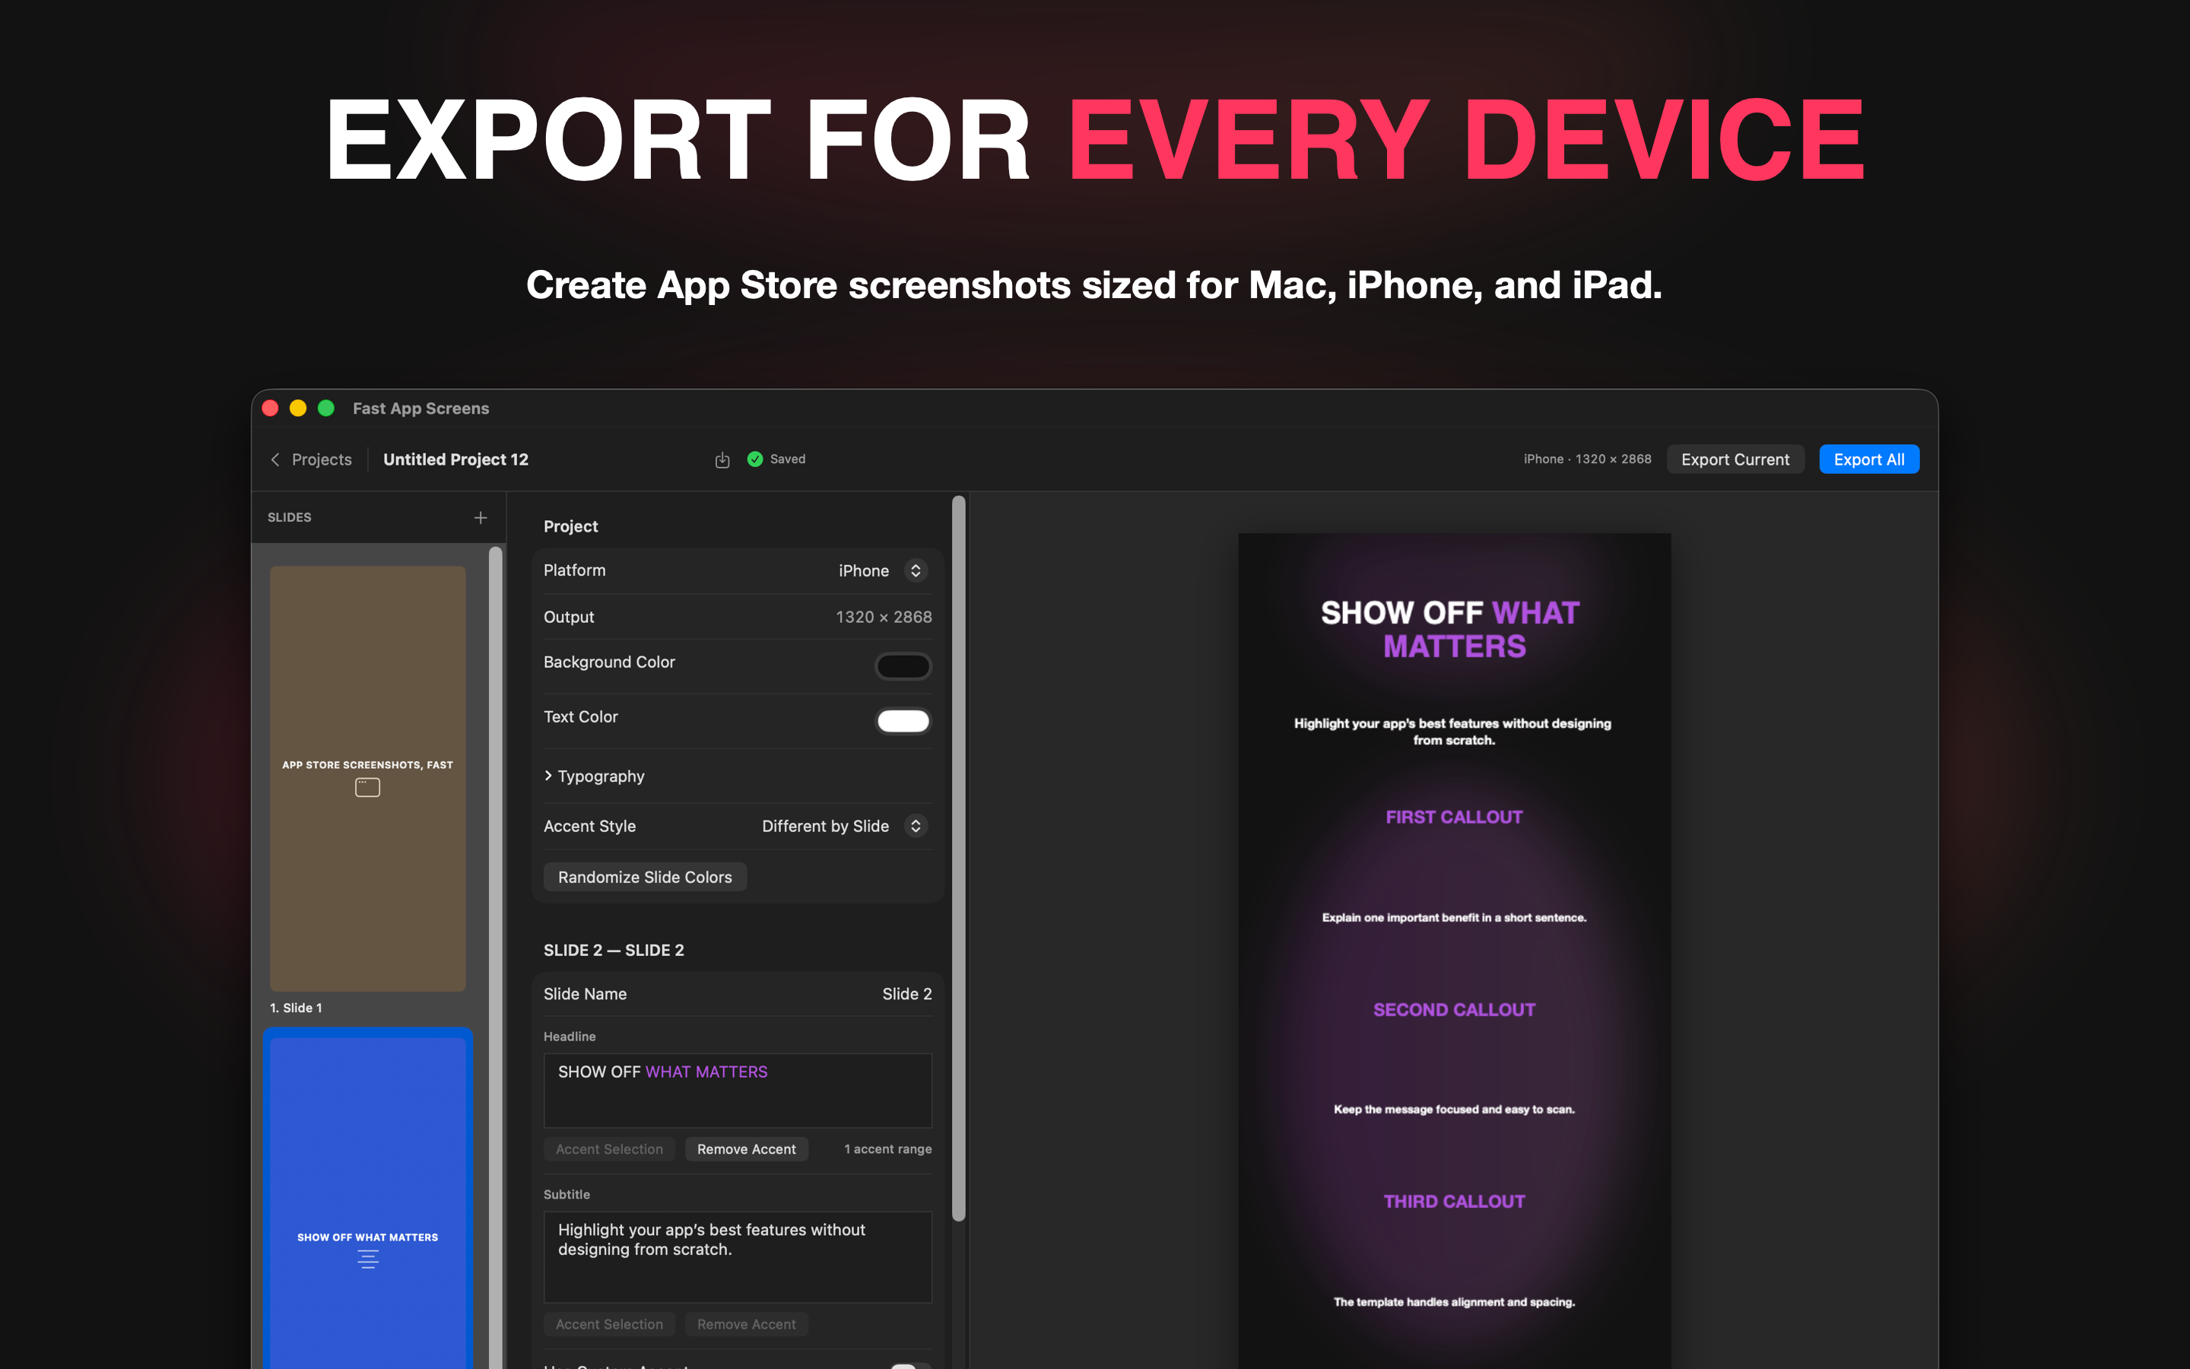Click the iPhone · 1320 × 2868 label
The height and width of the screenshot is (1369, 2190).
[1587, 459]
